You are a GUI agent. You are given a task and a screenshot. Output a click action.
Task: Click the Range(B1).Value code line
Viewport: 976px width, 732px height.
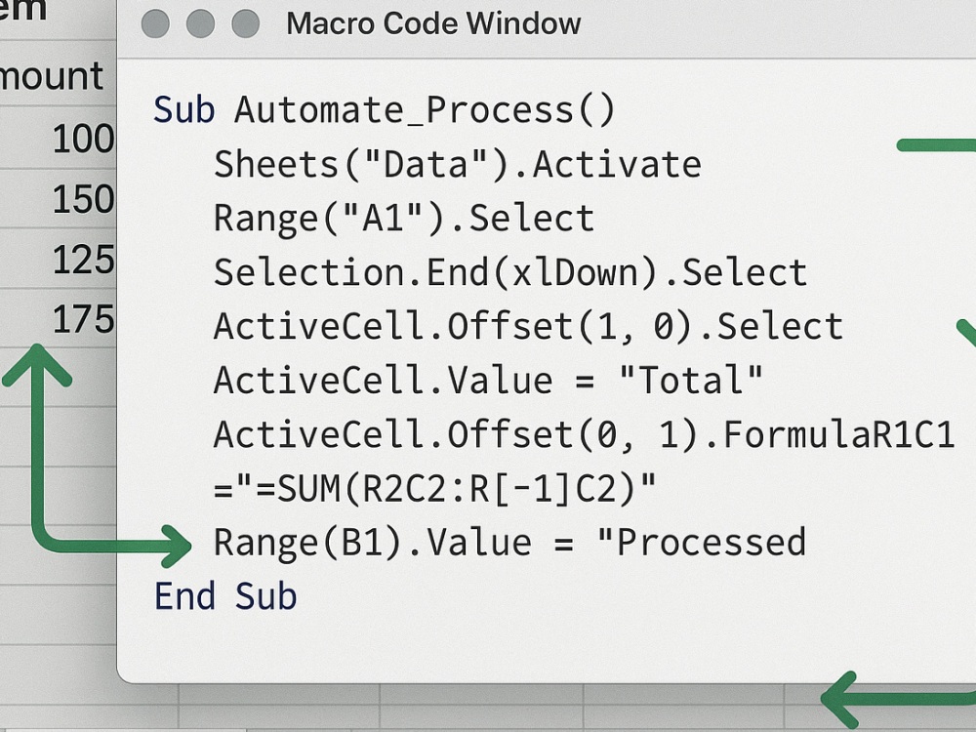509,543
